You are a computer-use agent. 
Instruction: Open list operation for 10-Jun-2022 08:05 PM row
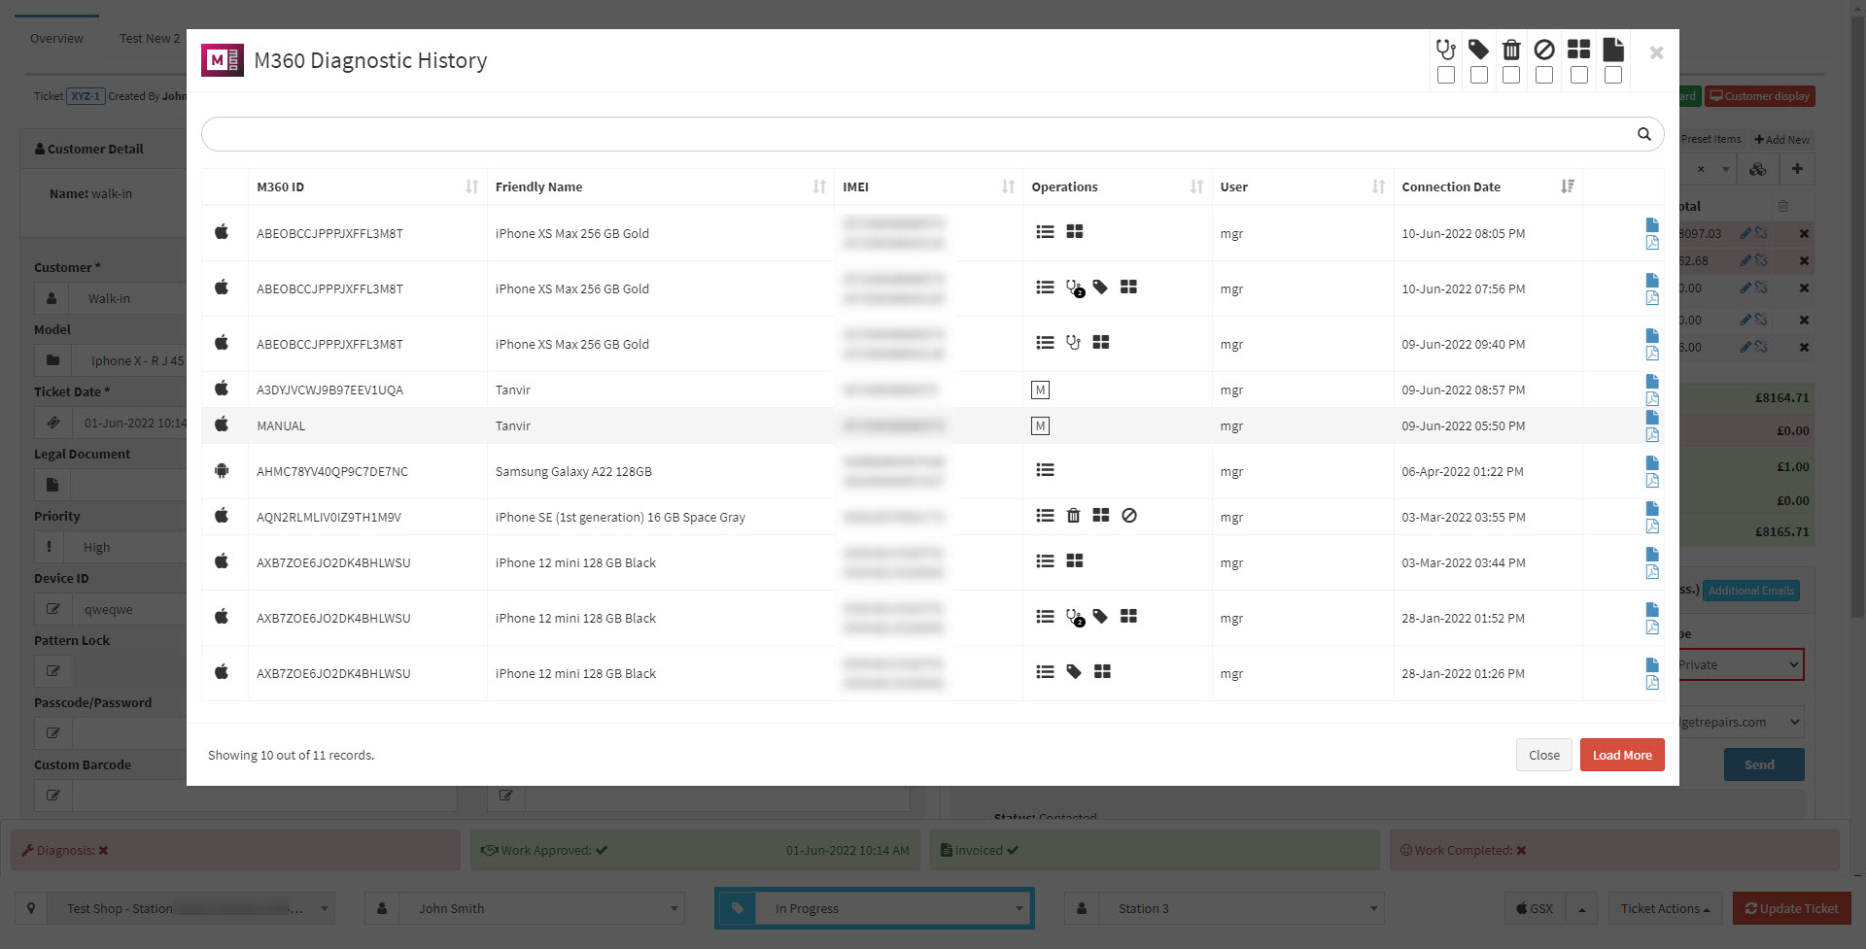click(1045, 232)
